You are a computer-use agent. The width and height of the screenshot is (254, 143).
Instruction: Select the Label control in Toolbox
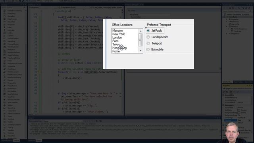[10, 27]
